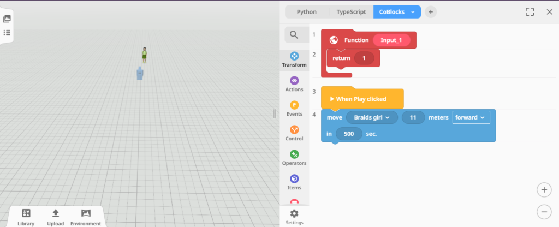
Task: Click line number 1 in the workspace
Action: coord(314,34)
